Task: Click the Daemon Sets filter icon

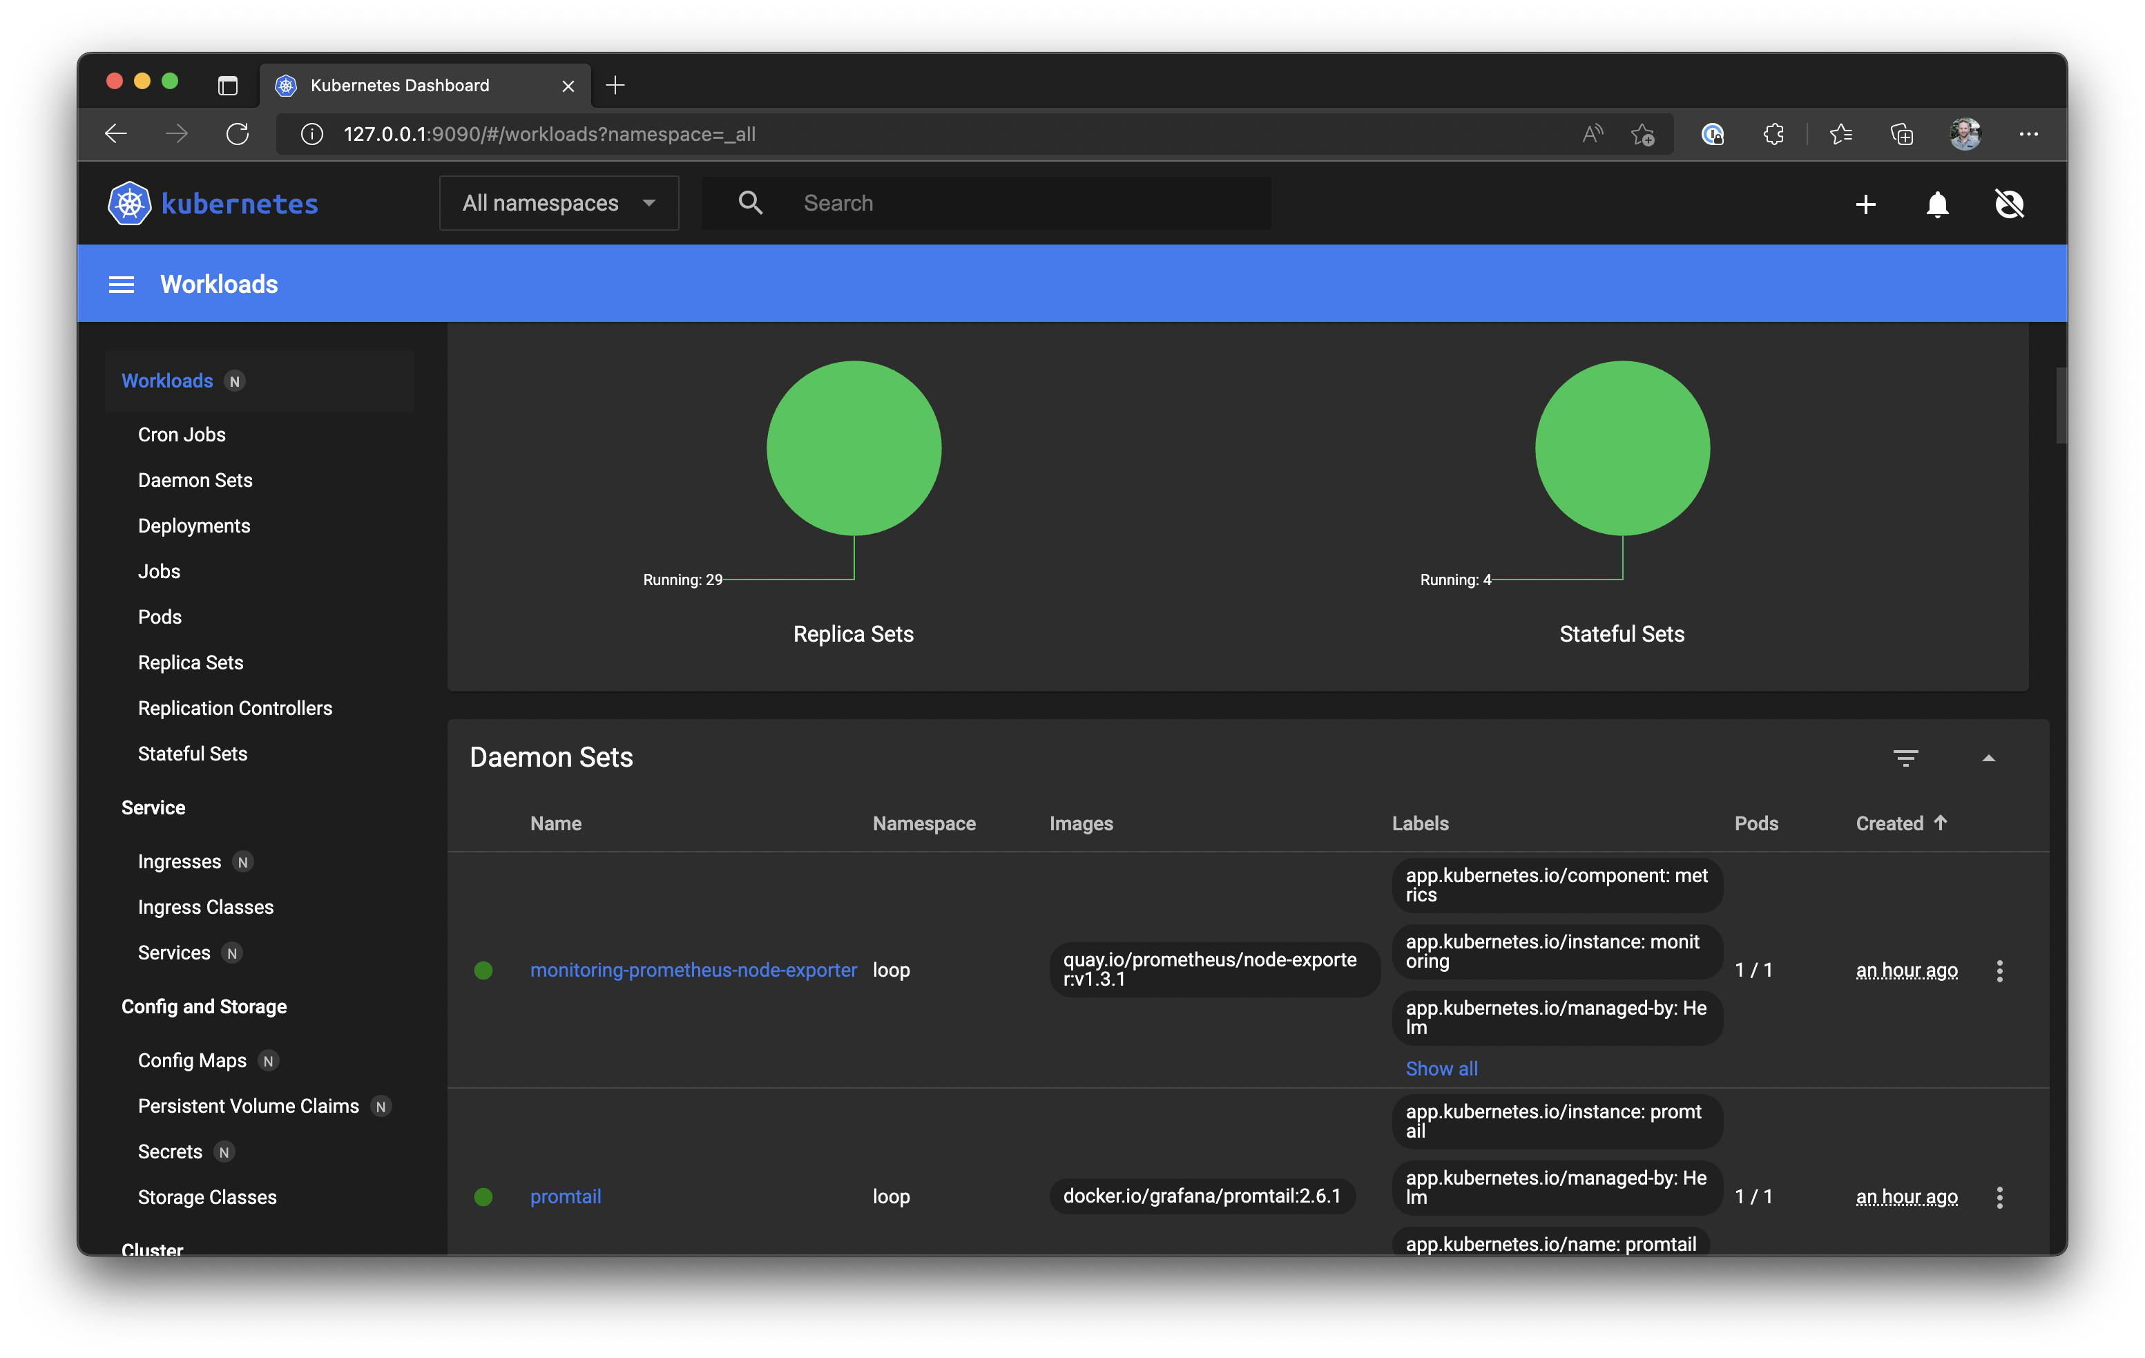Action: click(1905, 758)
